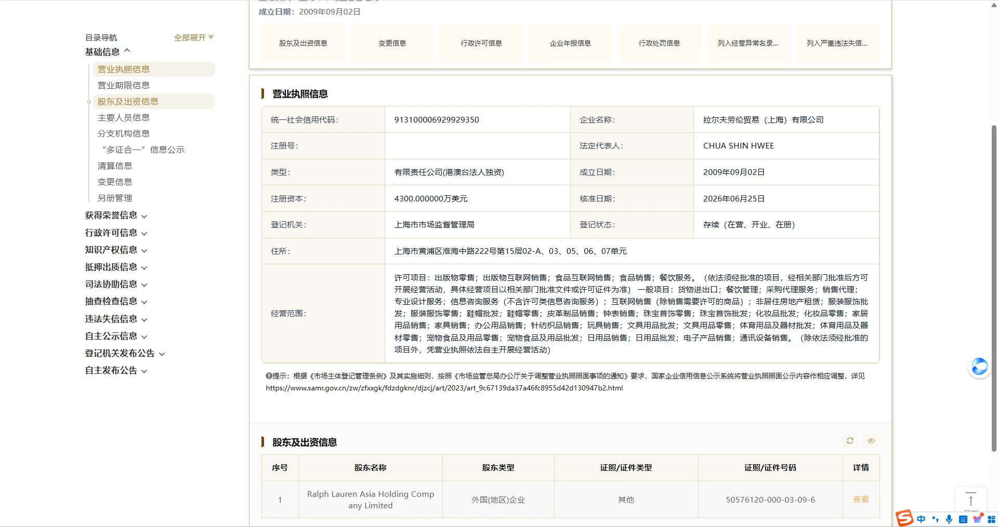The height and width of the screenshot is (527, 998).
Task: Click 股东名称 column header
Action: tap(370, 467)
